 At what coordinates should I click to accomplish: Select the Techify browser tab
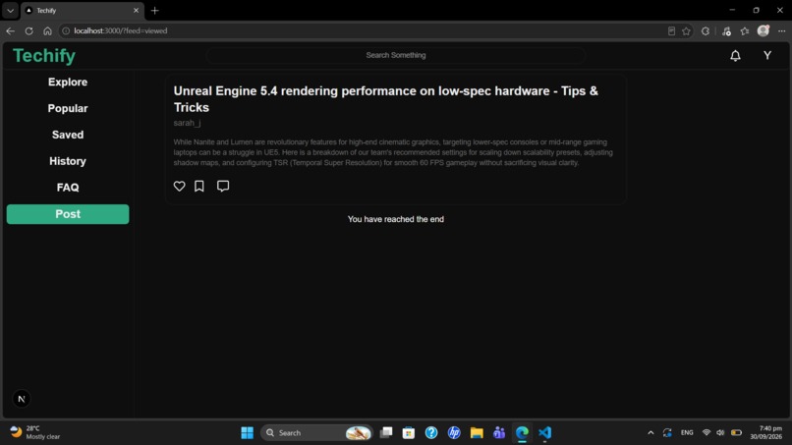(83, 10)
